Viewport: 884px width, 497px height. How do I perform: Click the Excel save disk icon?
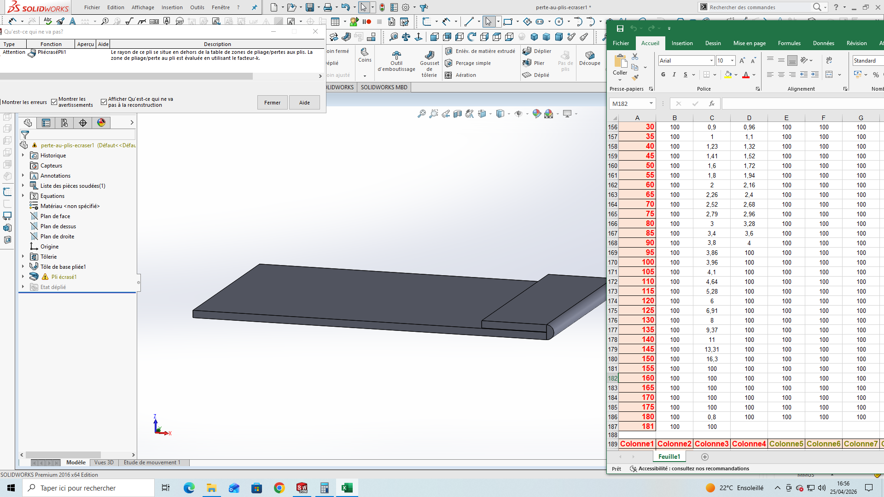click(620, 29)
